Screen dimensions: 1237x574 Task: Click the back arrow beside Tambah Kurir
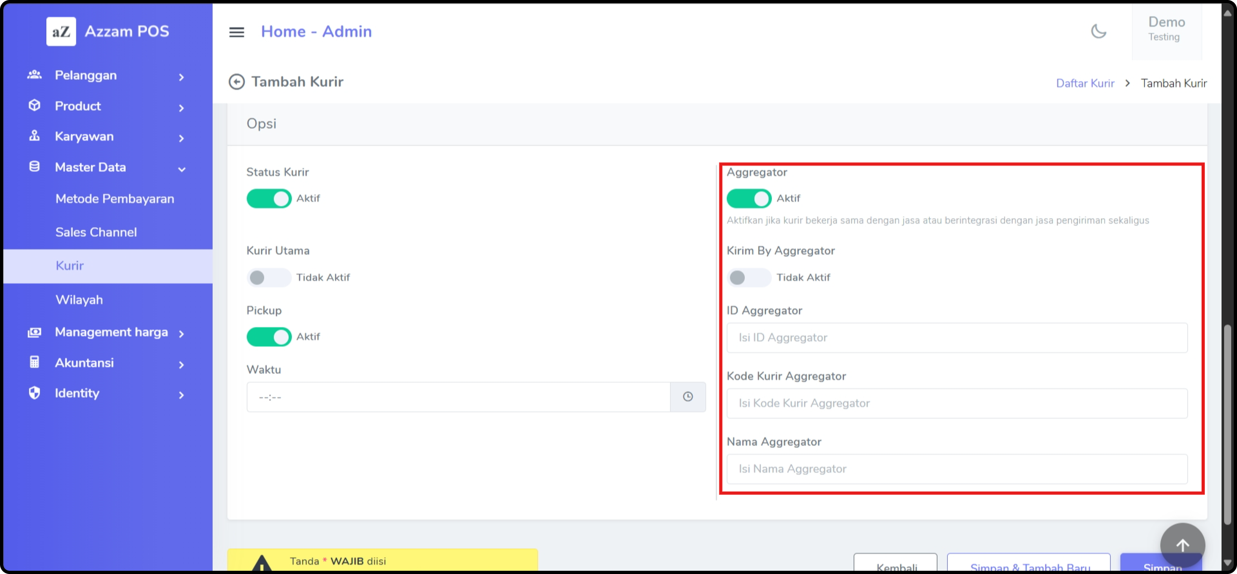pyautogui.click(x=236, y=82)
